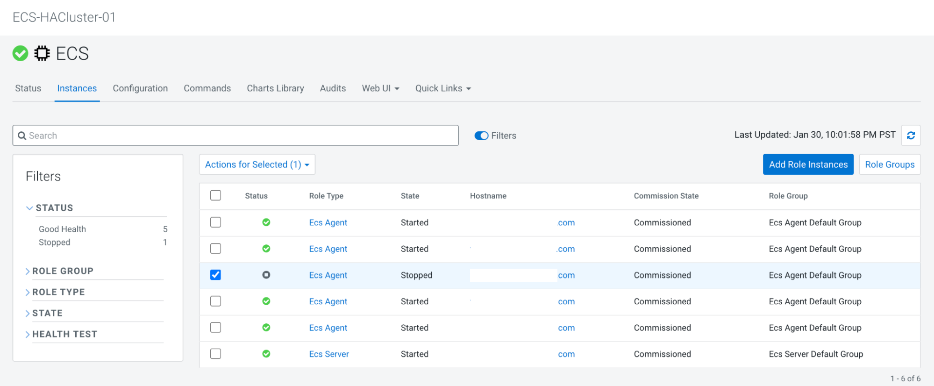934x386 pixels.
Task: Click the stopped status icon of Ecs Agent
Action: 266,275
